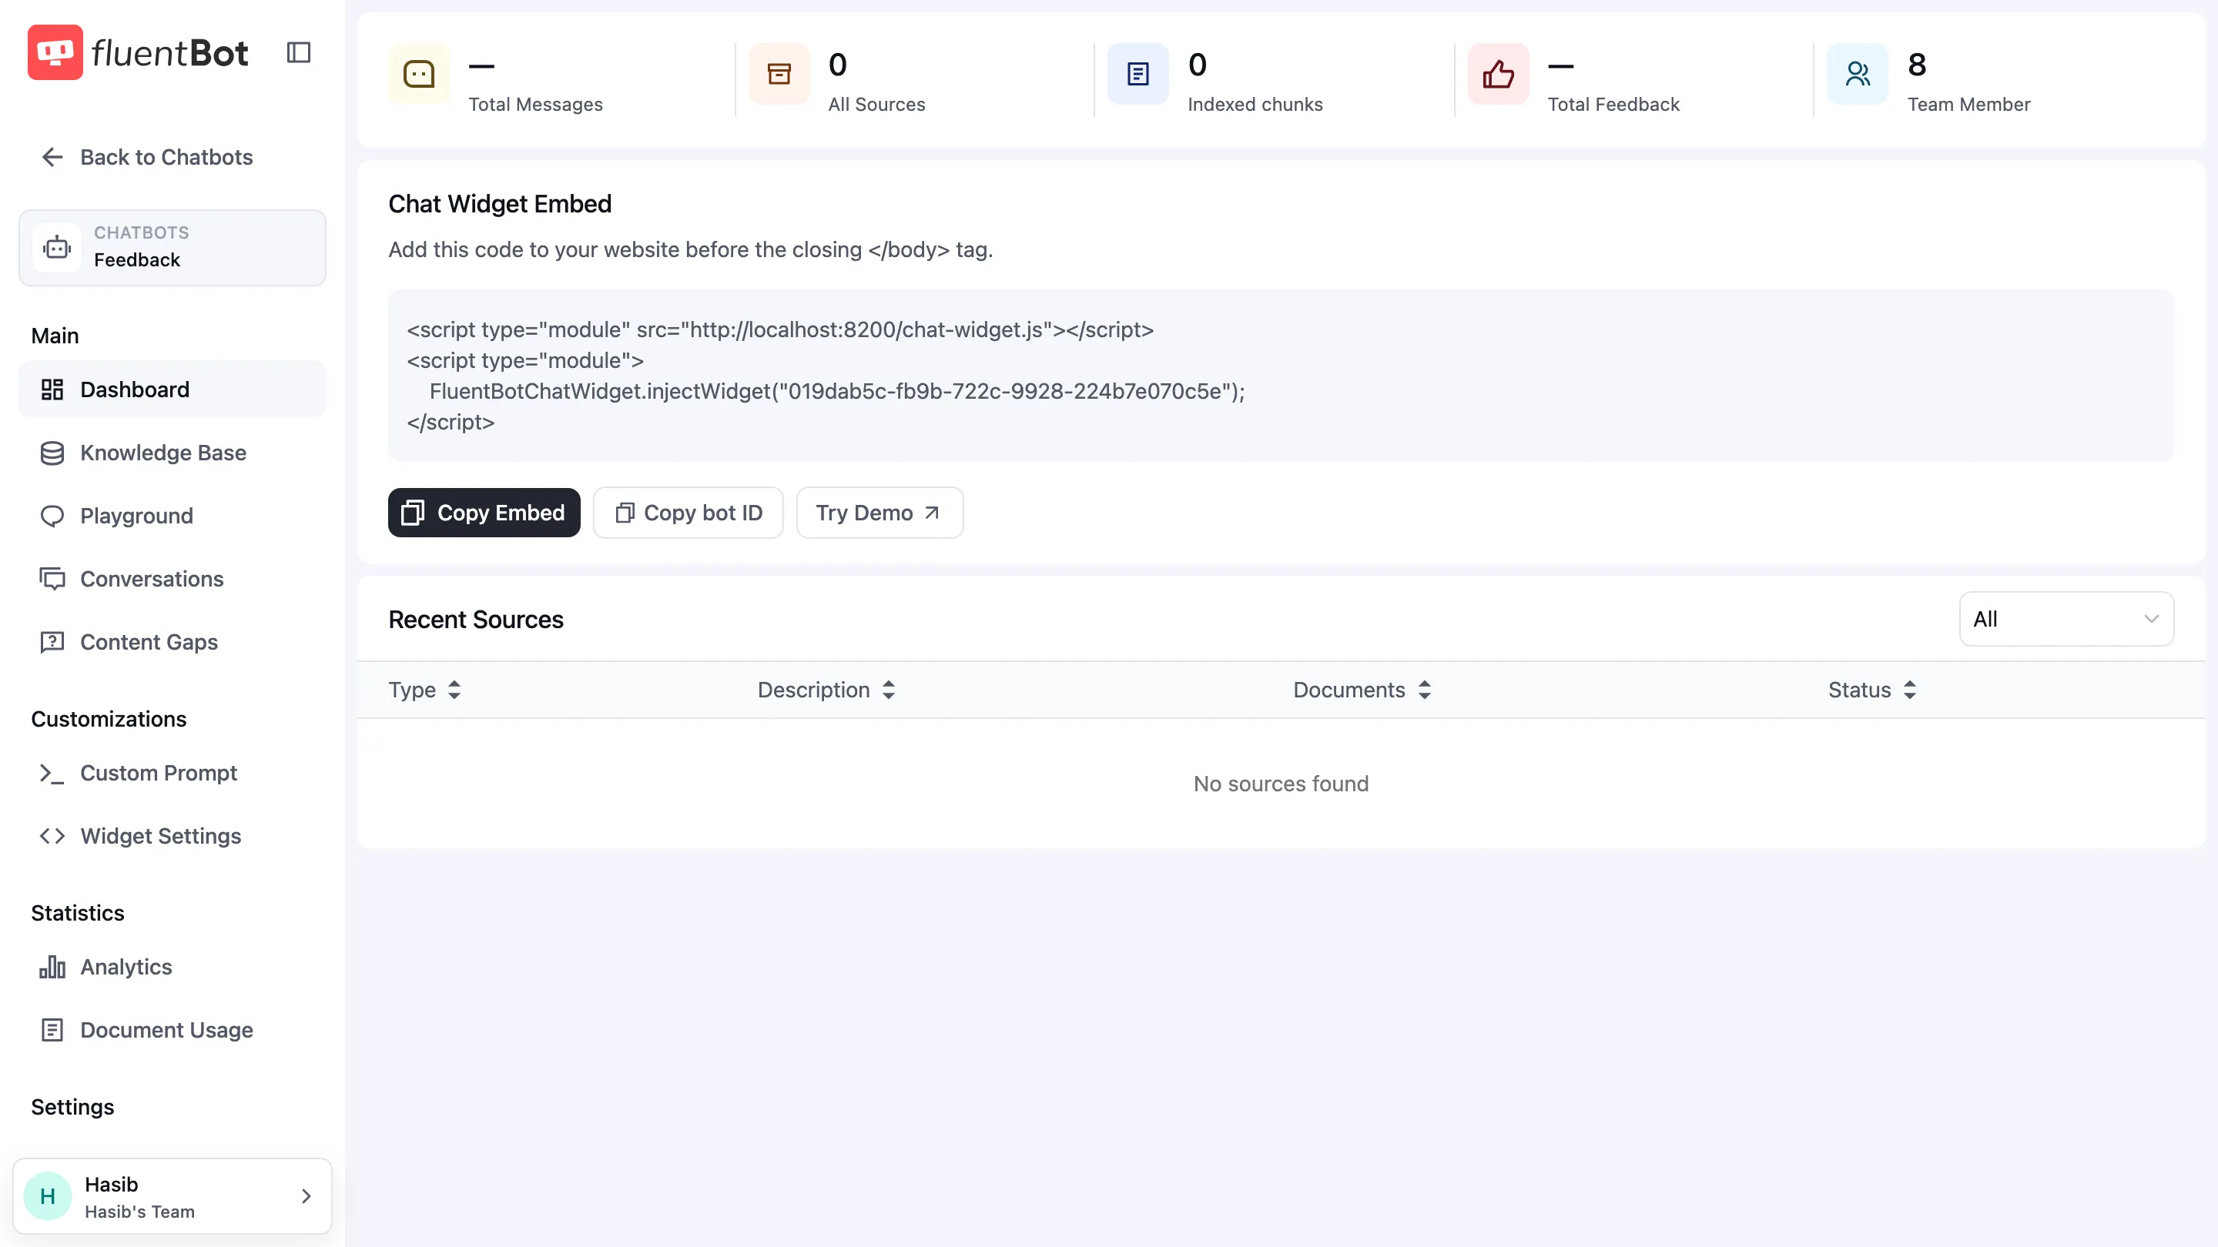View the Analytics page

[173, 967]
